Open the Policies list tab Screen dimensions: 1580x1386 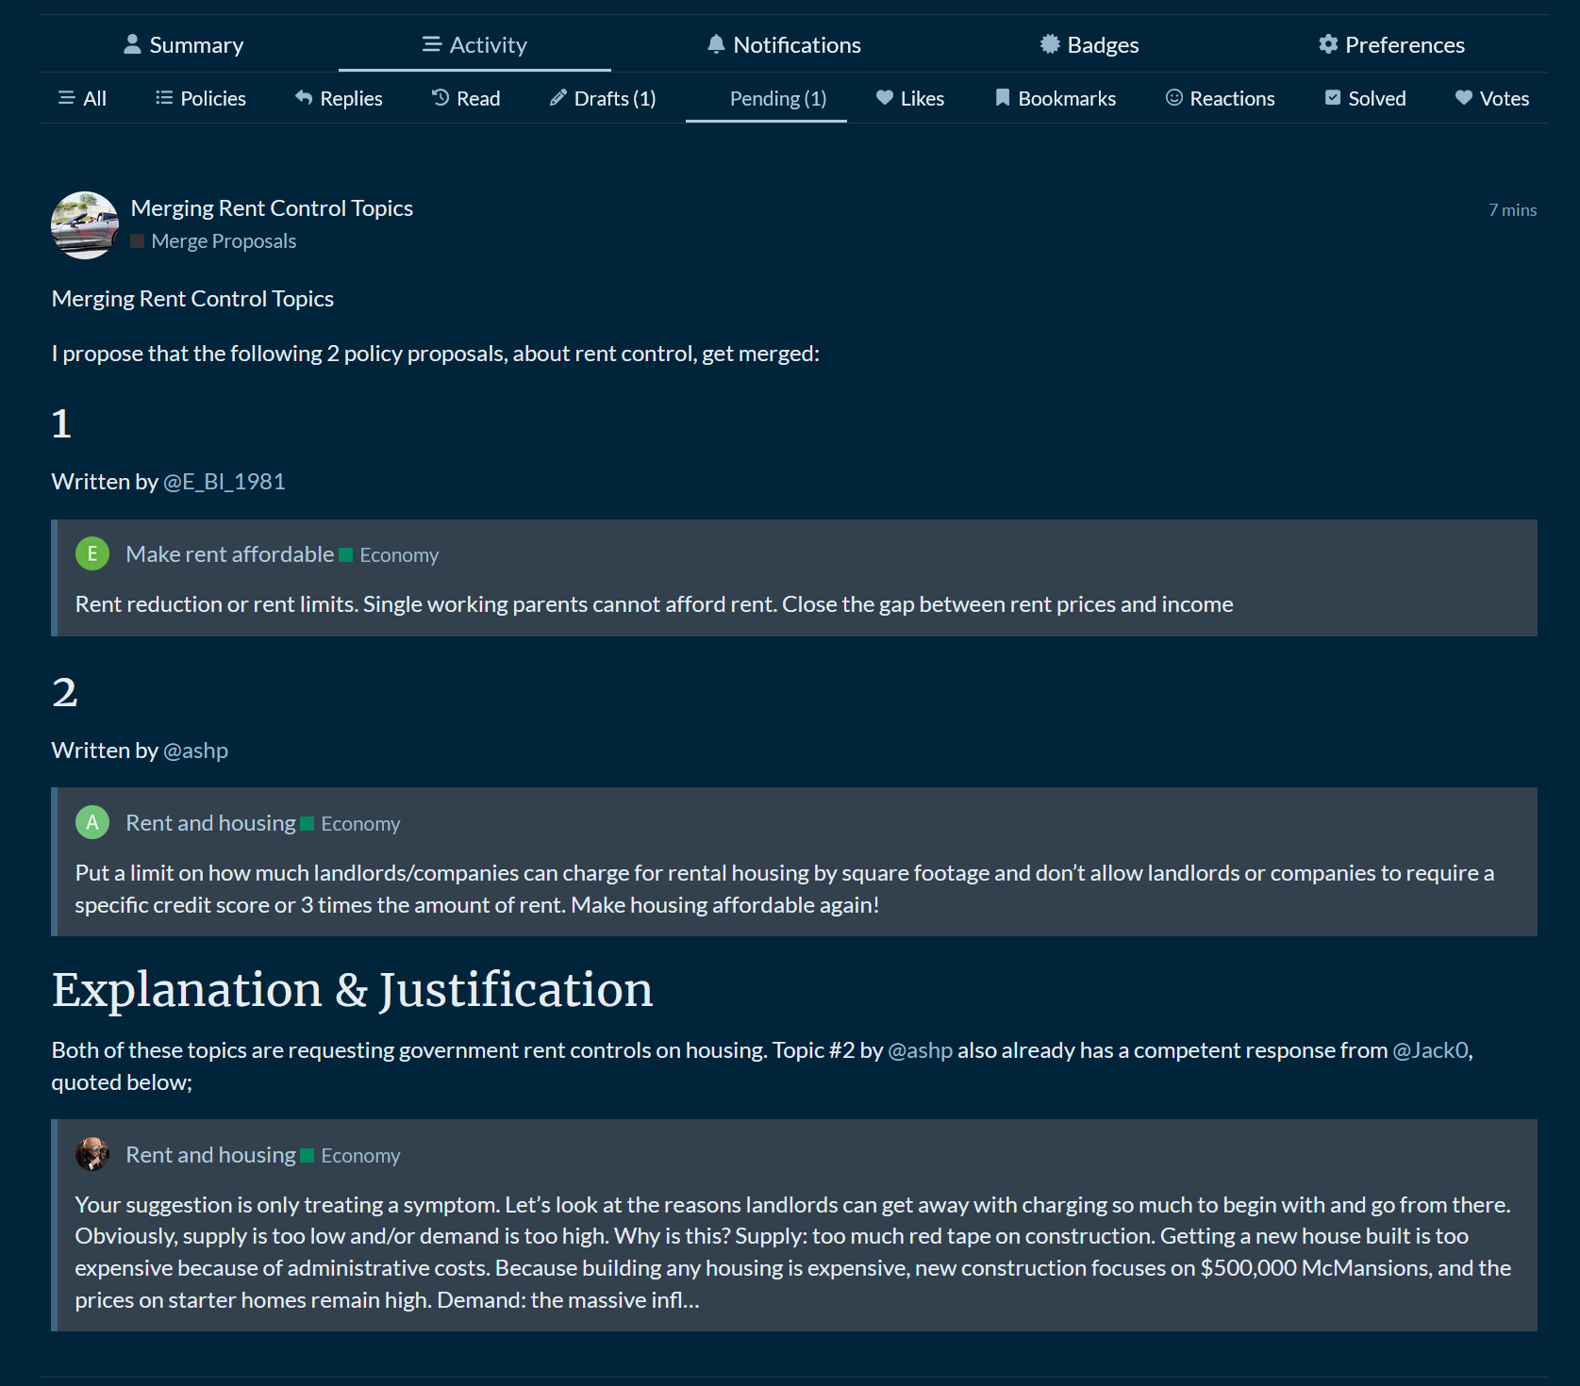201,98
